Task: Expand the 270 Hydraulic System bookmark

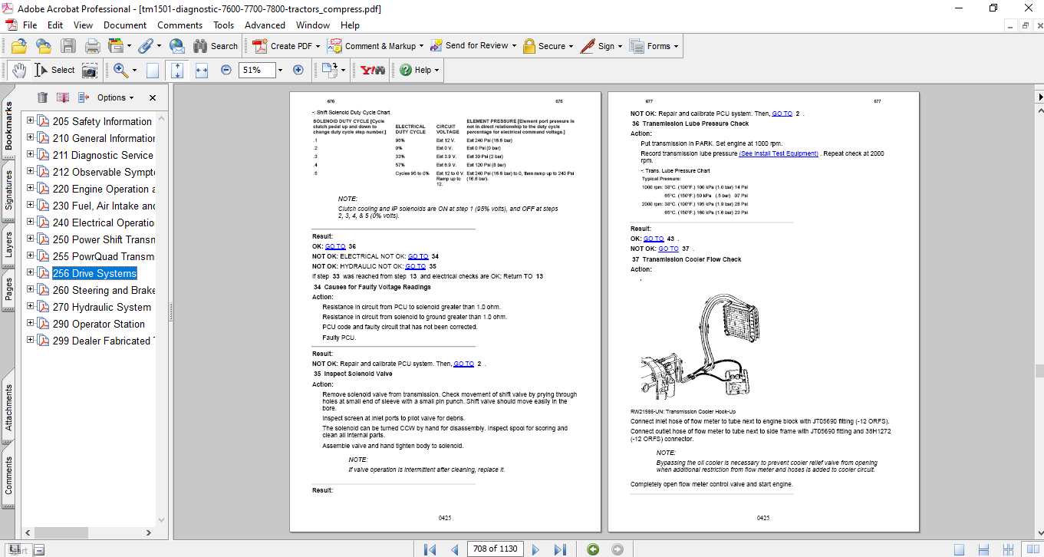Action: click(31, 307)
